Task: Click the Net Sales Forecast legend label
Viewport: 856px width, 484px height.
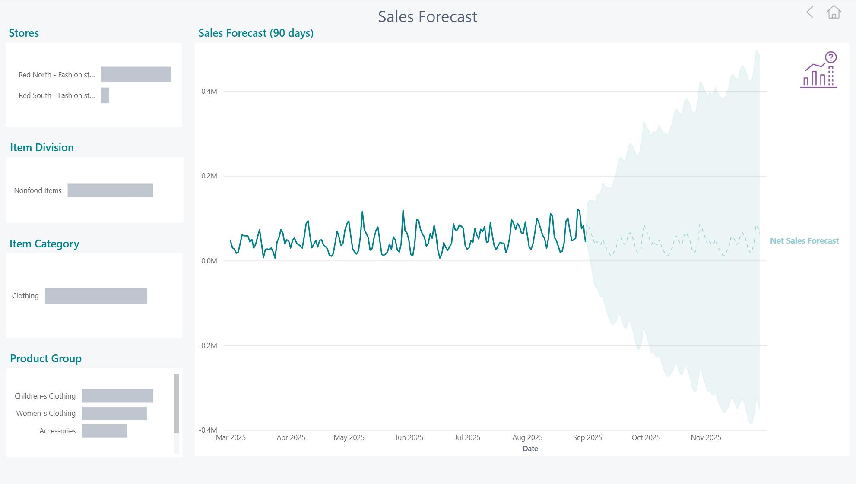Action: coord(804,241)
